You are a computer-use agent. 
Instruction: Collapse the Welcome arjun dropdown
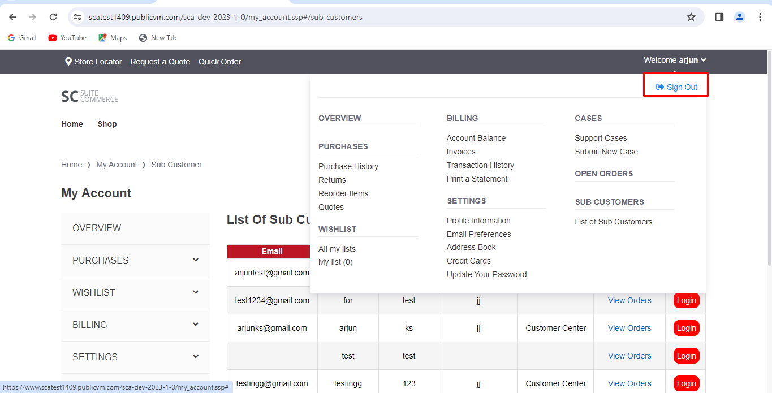(x=675, y=60)
